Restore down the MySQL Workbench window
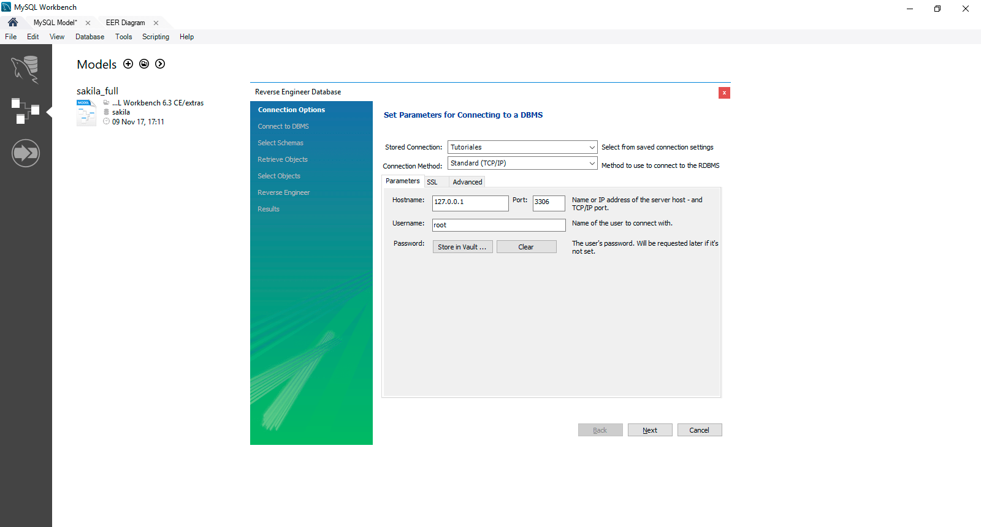This screenshot has height=527, width=981. pyautogui.click(x=937, y=9)
